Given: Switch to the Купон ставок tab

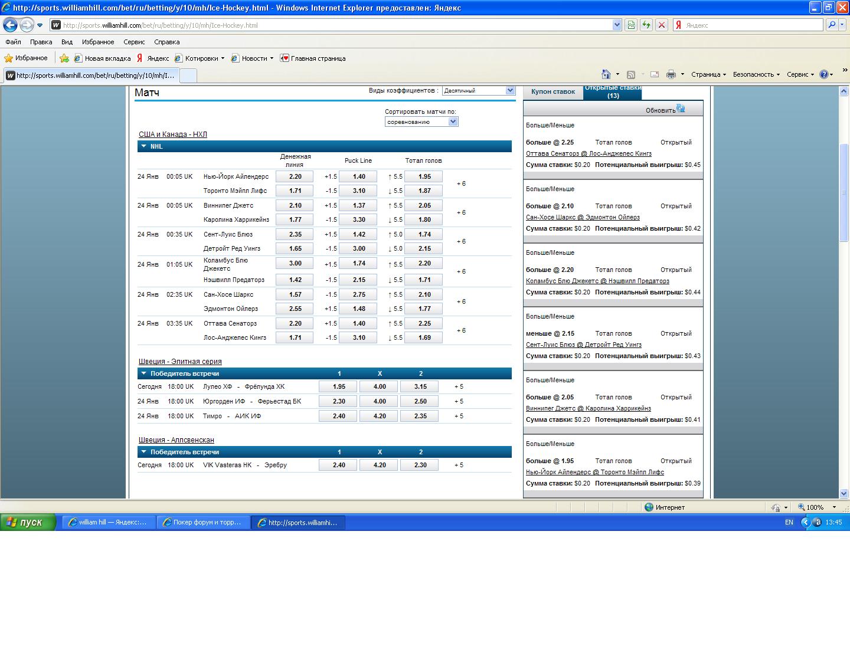Looking at the screenshot, I should (x=552, y=91).
